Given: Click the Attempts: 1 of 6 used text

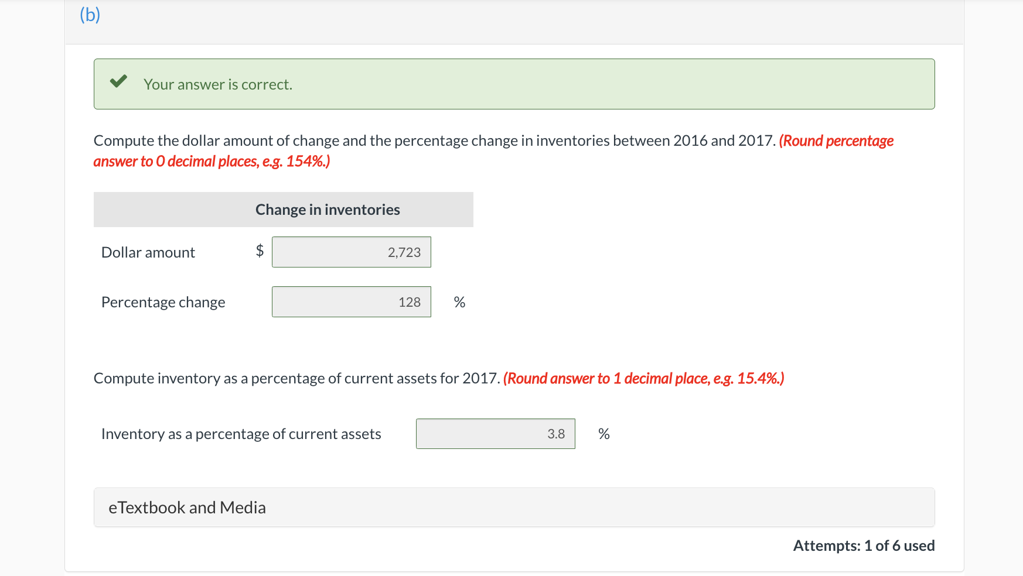Looking at the screenshot, I should click(864, 546).
